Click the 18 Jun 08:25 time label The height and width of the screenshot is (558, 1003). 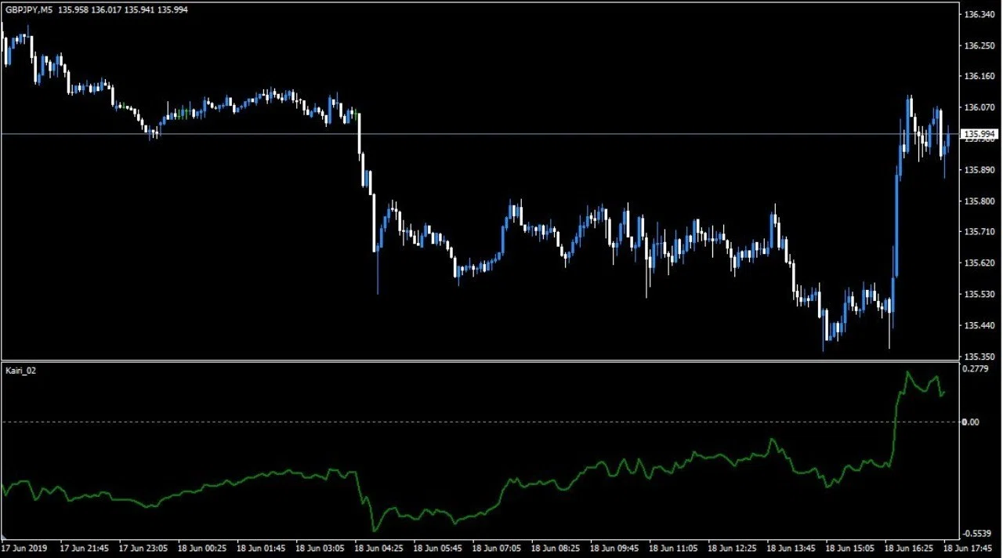[556, 547]
